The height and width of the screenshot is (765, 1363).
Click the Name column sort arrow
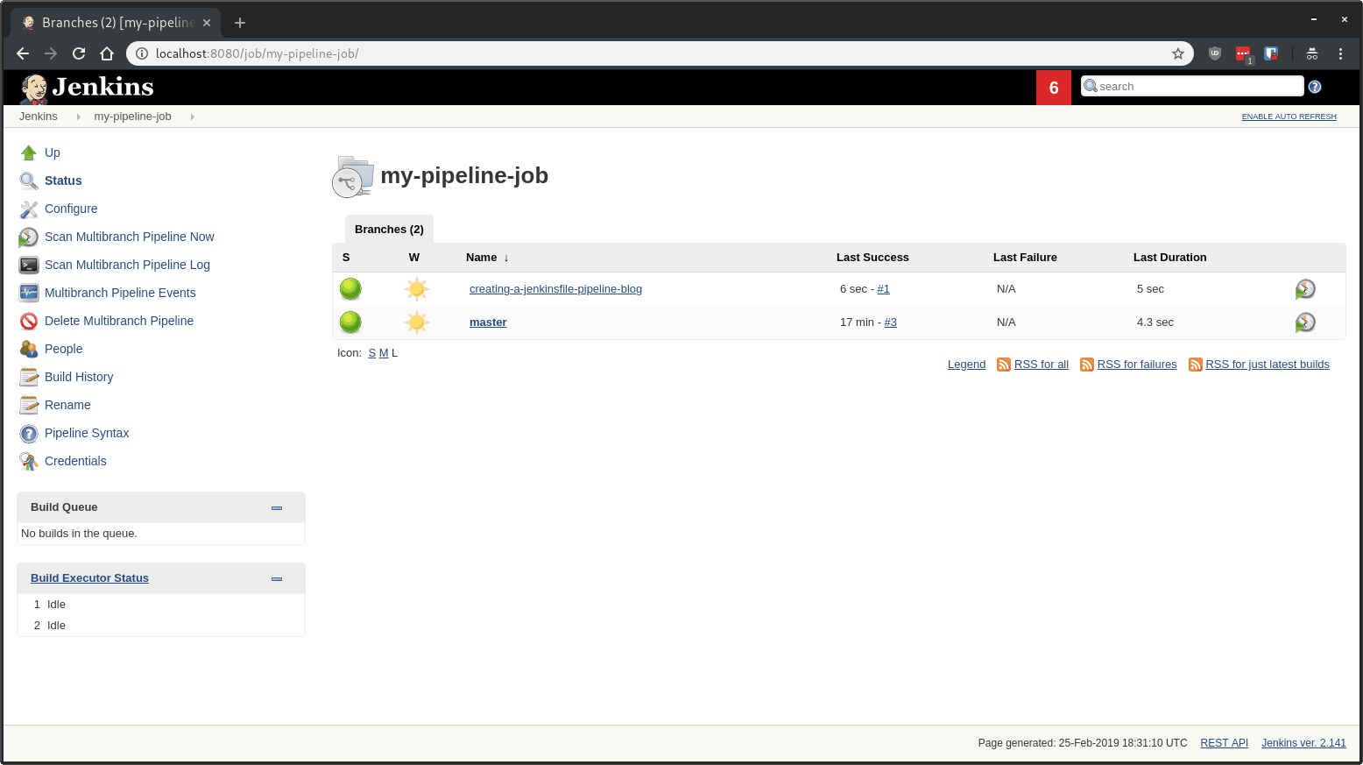click(x=506, y=258)
